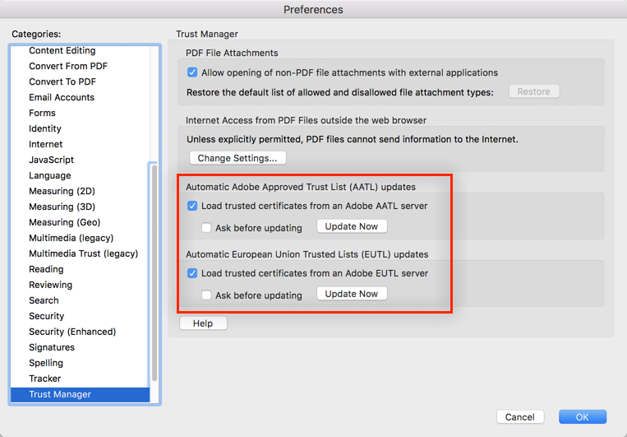Toggle Allow opening of non-PDF file attachments
The height and width of the screenshot is (437, 627).
192,72
